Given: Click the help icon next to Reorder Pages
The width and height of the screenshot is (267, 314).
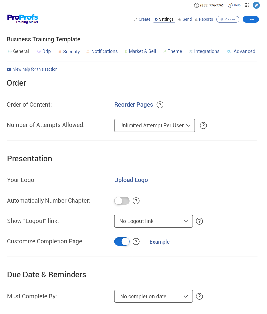Looking at the screenshot, I should pos(160,105).
